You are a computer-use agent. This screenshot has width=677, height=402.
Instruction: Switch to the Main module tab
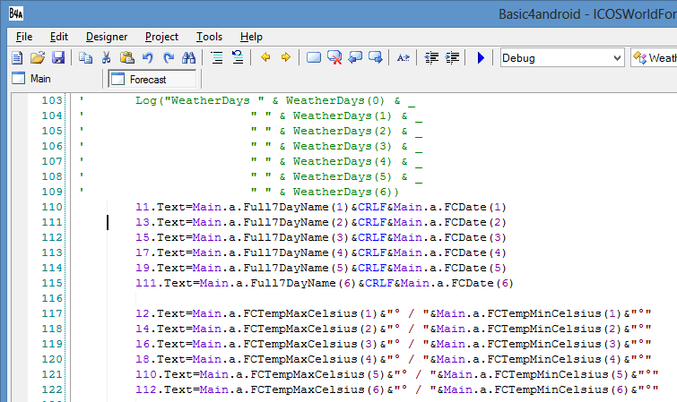click(32, 79)
